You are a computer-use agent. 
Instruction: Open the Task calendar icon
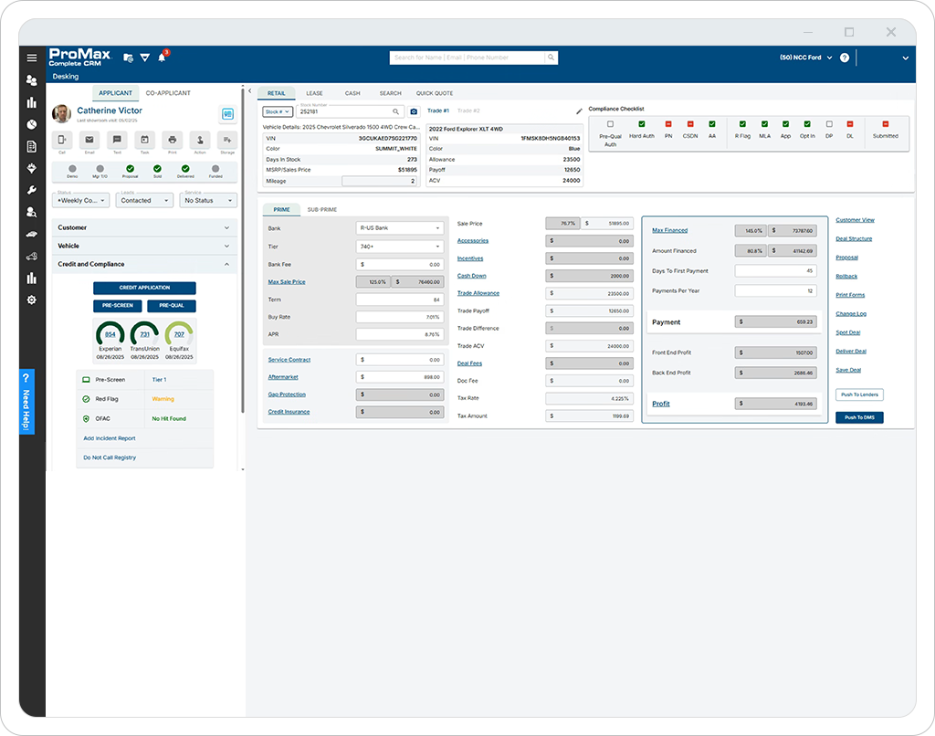point(144,140)
